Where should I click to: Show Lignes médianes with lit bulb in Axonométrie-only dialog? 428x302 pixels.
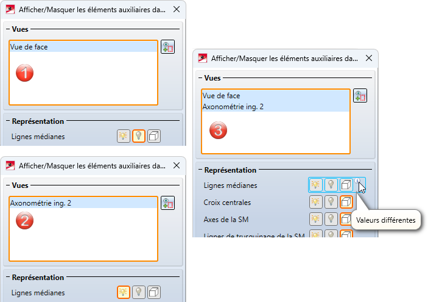124,292
